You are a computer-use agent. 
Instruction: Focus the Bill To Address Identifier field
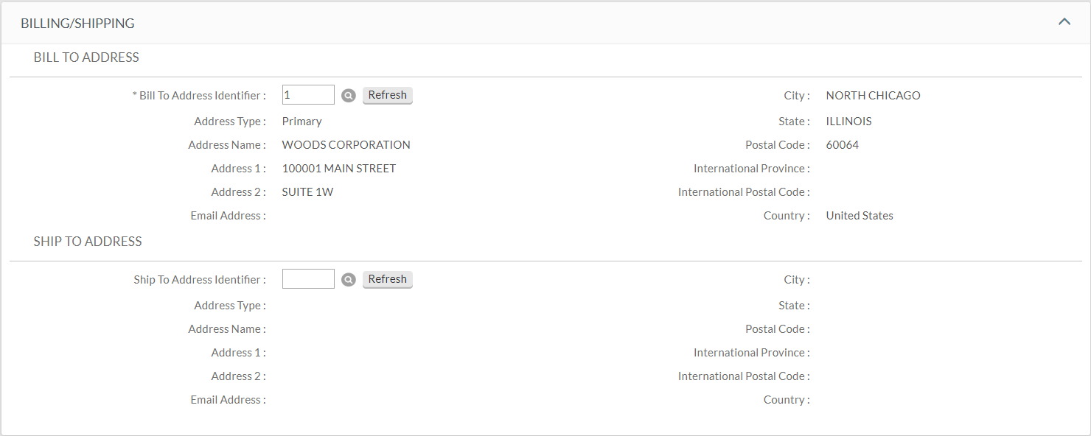click(308, 95)
